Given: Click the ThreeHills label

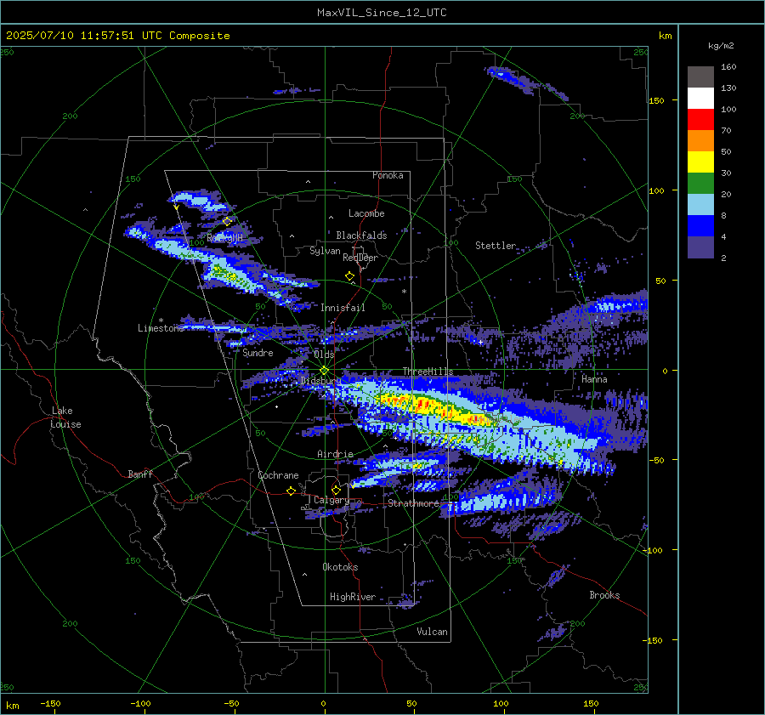Looking at the screenshot, I should pos(428,372).
